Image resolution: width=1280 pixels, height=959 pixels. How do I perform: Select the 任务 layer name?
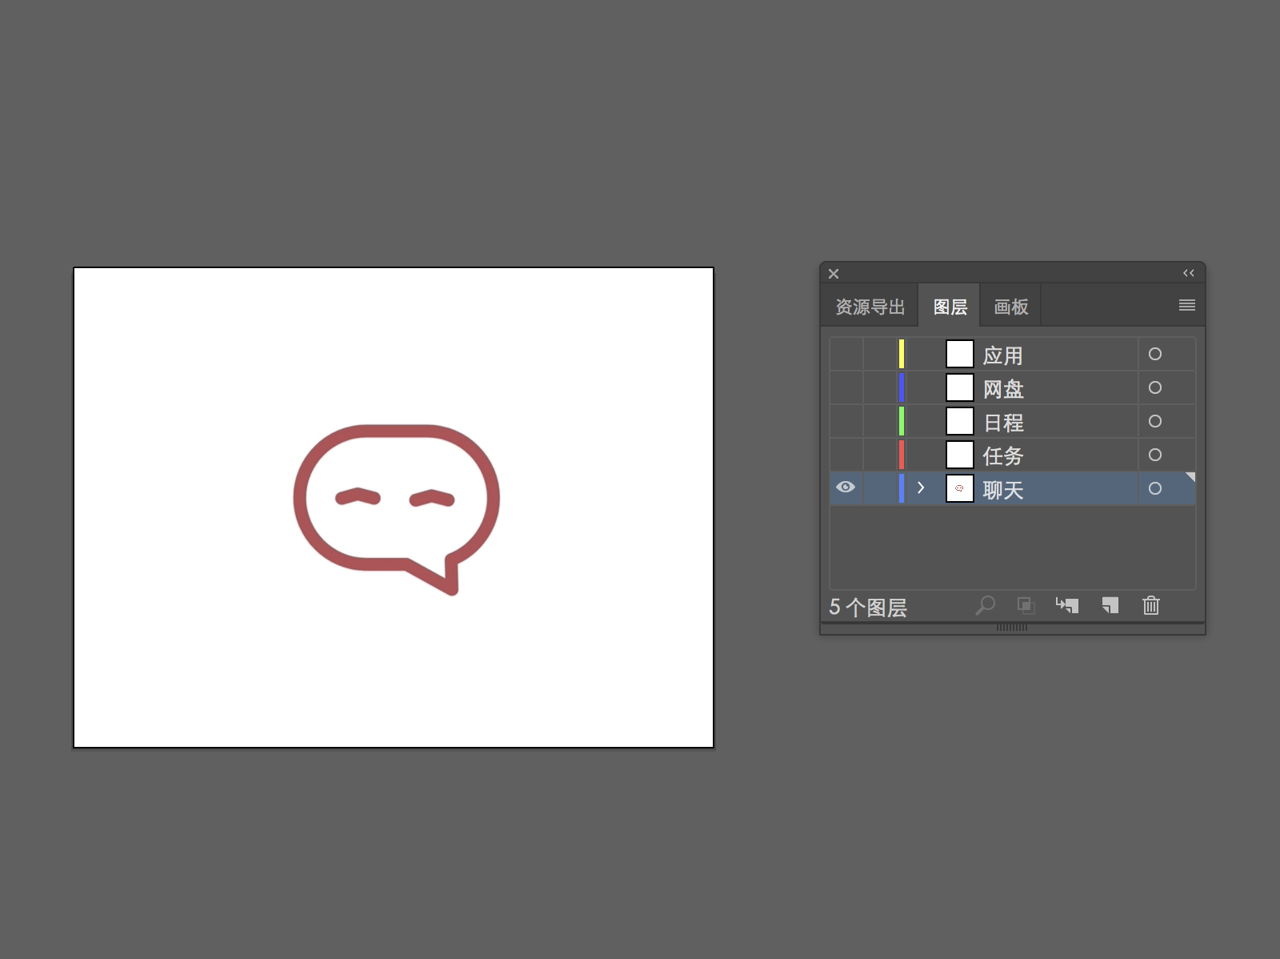pyautogui.click(x=1002, y=456)
